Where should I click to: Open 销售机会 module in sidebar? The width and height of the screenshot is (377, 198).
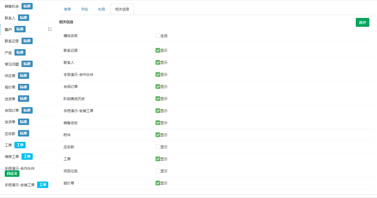pyautogui.click(x=12, y=6)
